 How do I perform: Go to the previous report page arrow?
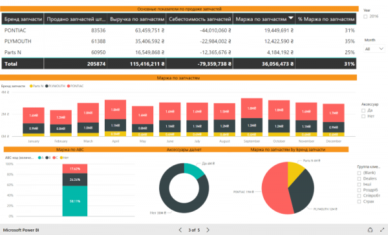coord(180,230)
